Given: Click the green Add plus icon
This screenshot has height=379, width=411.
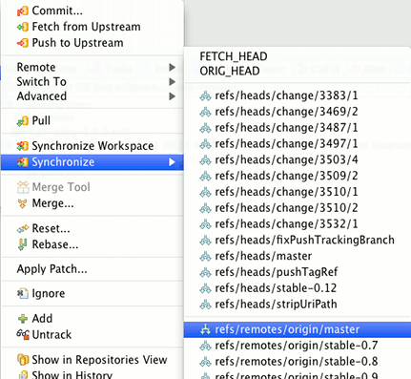Looking at the screenshot, I should pyautogui.click(x=23, y=319).
